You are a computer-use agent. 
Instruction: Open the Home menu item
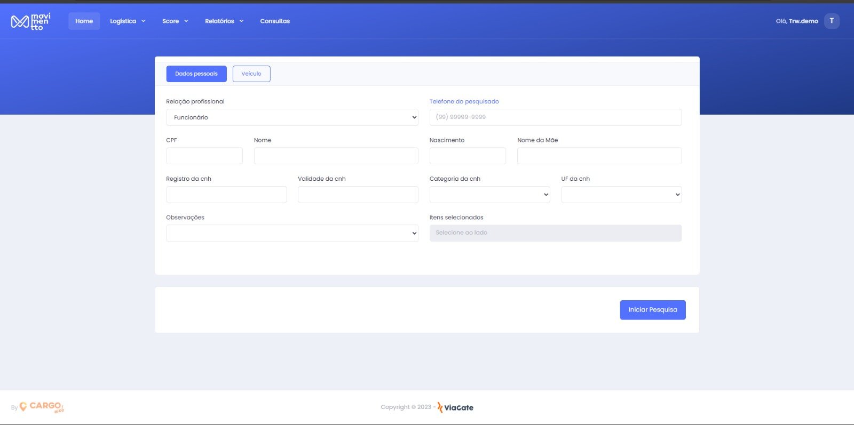84,21
